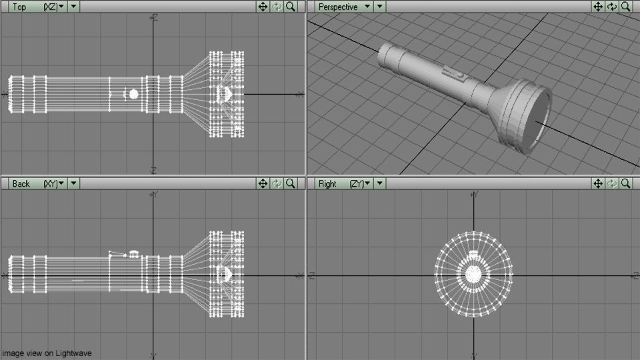The height and width of the screenshot is (360, 640).
Task: Open the Perspective view type dropdown
Action: (343, 7)
